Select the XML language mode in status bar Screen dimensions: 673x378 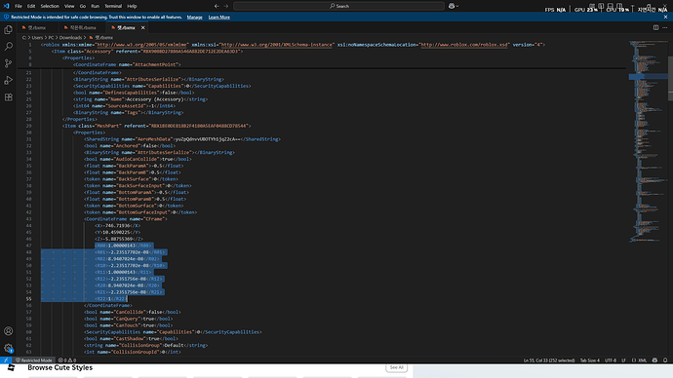click(640, 360)
